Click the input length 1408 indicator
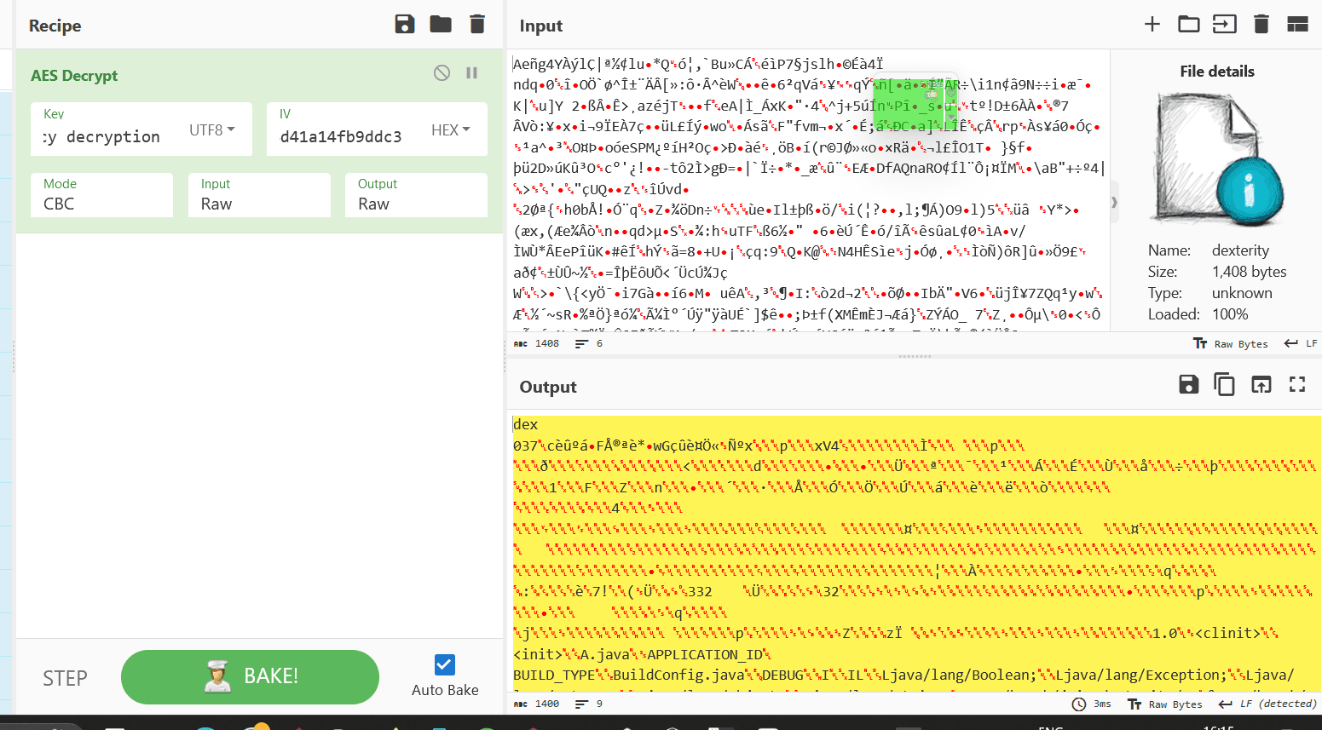The width and height of the screenshot is (1322, 730). [537, 343]
